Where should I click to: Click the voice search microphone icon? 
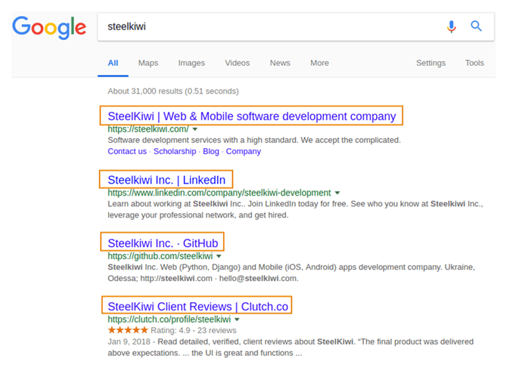[x=452, y=26]
